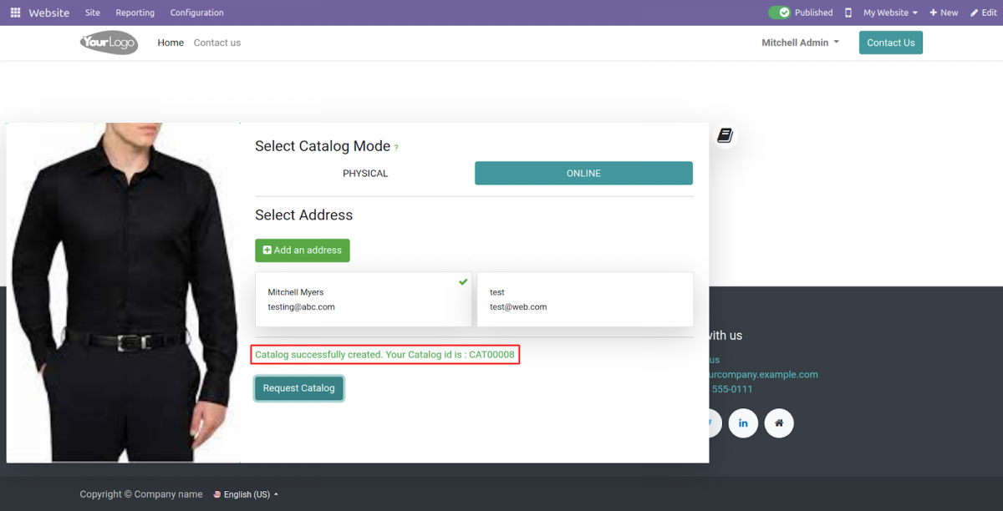Open the Configuration menu

[196, 12]
